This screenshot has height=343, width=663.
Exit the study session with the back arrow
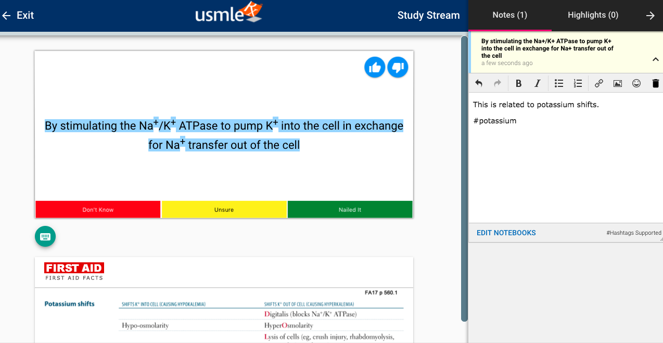pyautogui.click(x=6, y=15)
